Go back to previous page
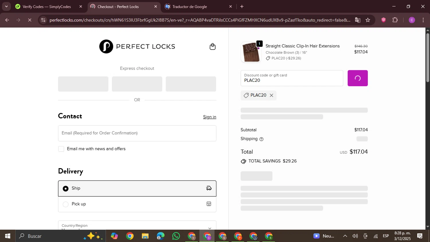Viewport: 430px width, 242px height. 7,20
